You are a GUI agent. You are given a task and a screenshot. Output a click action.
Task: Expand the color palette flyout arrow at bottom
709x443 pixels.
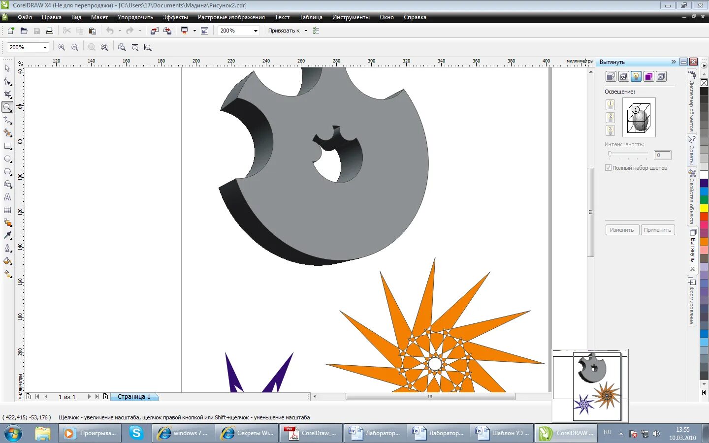pos(704,392)
